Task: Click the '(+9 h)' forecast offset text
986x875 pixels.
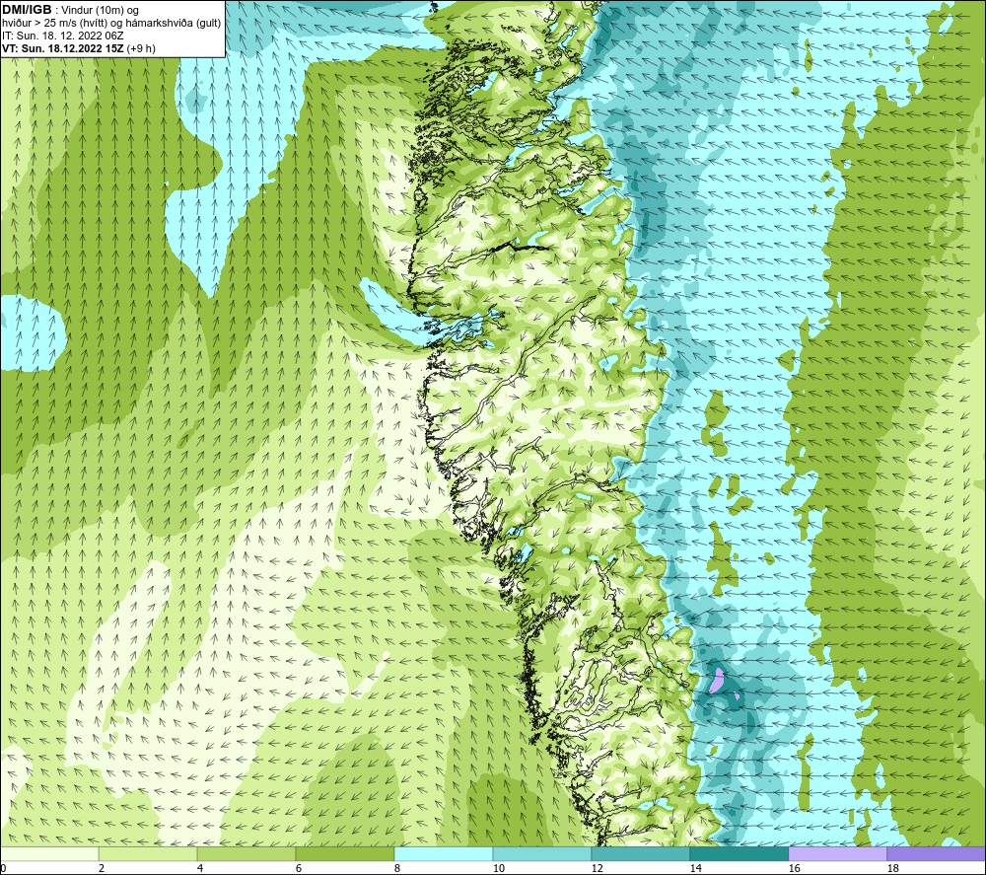Action: (x=141, y=48)
